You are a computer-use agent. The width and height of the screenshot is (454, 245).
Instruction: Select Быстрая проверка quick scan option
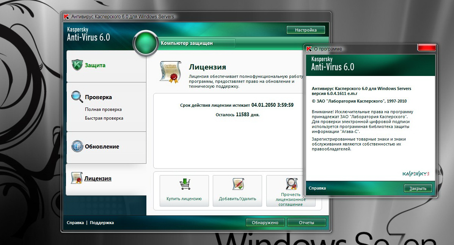104,118
